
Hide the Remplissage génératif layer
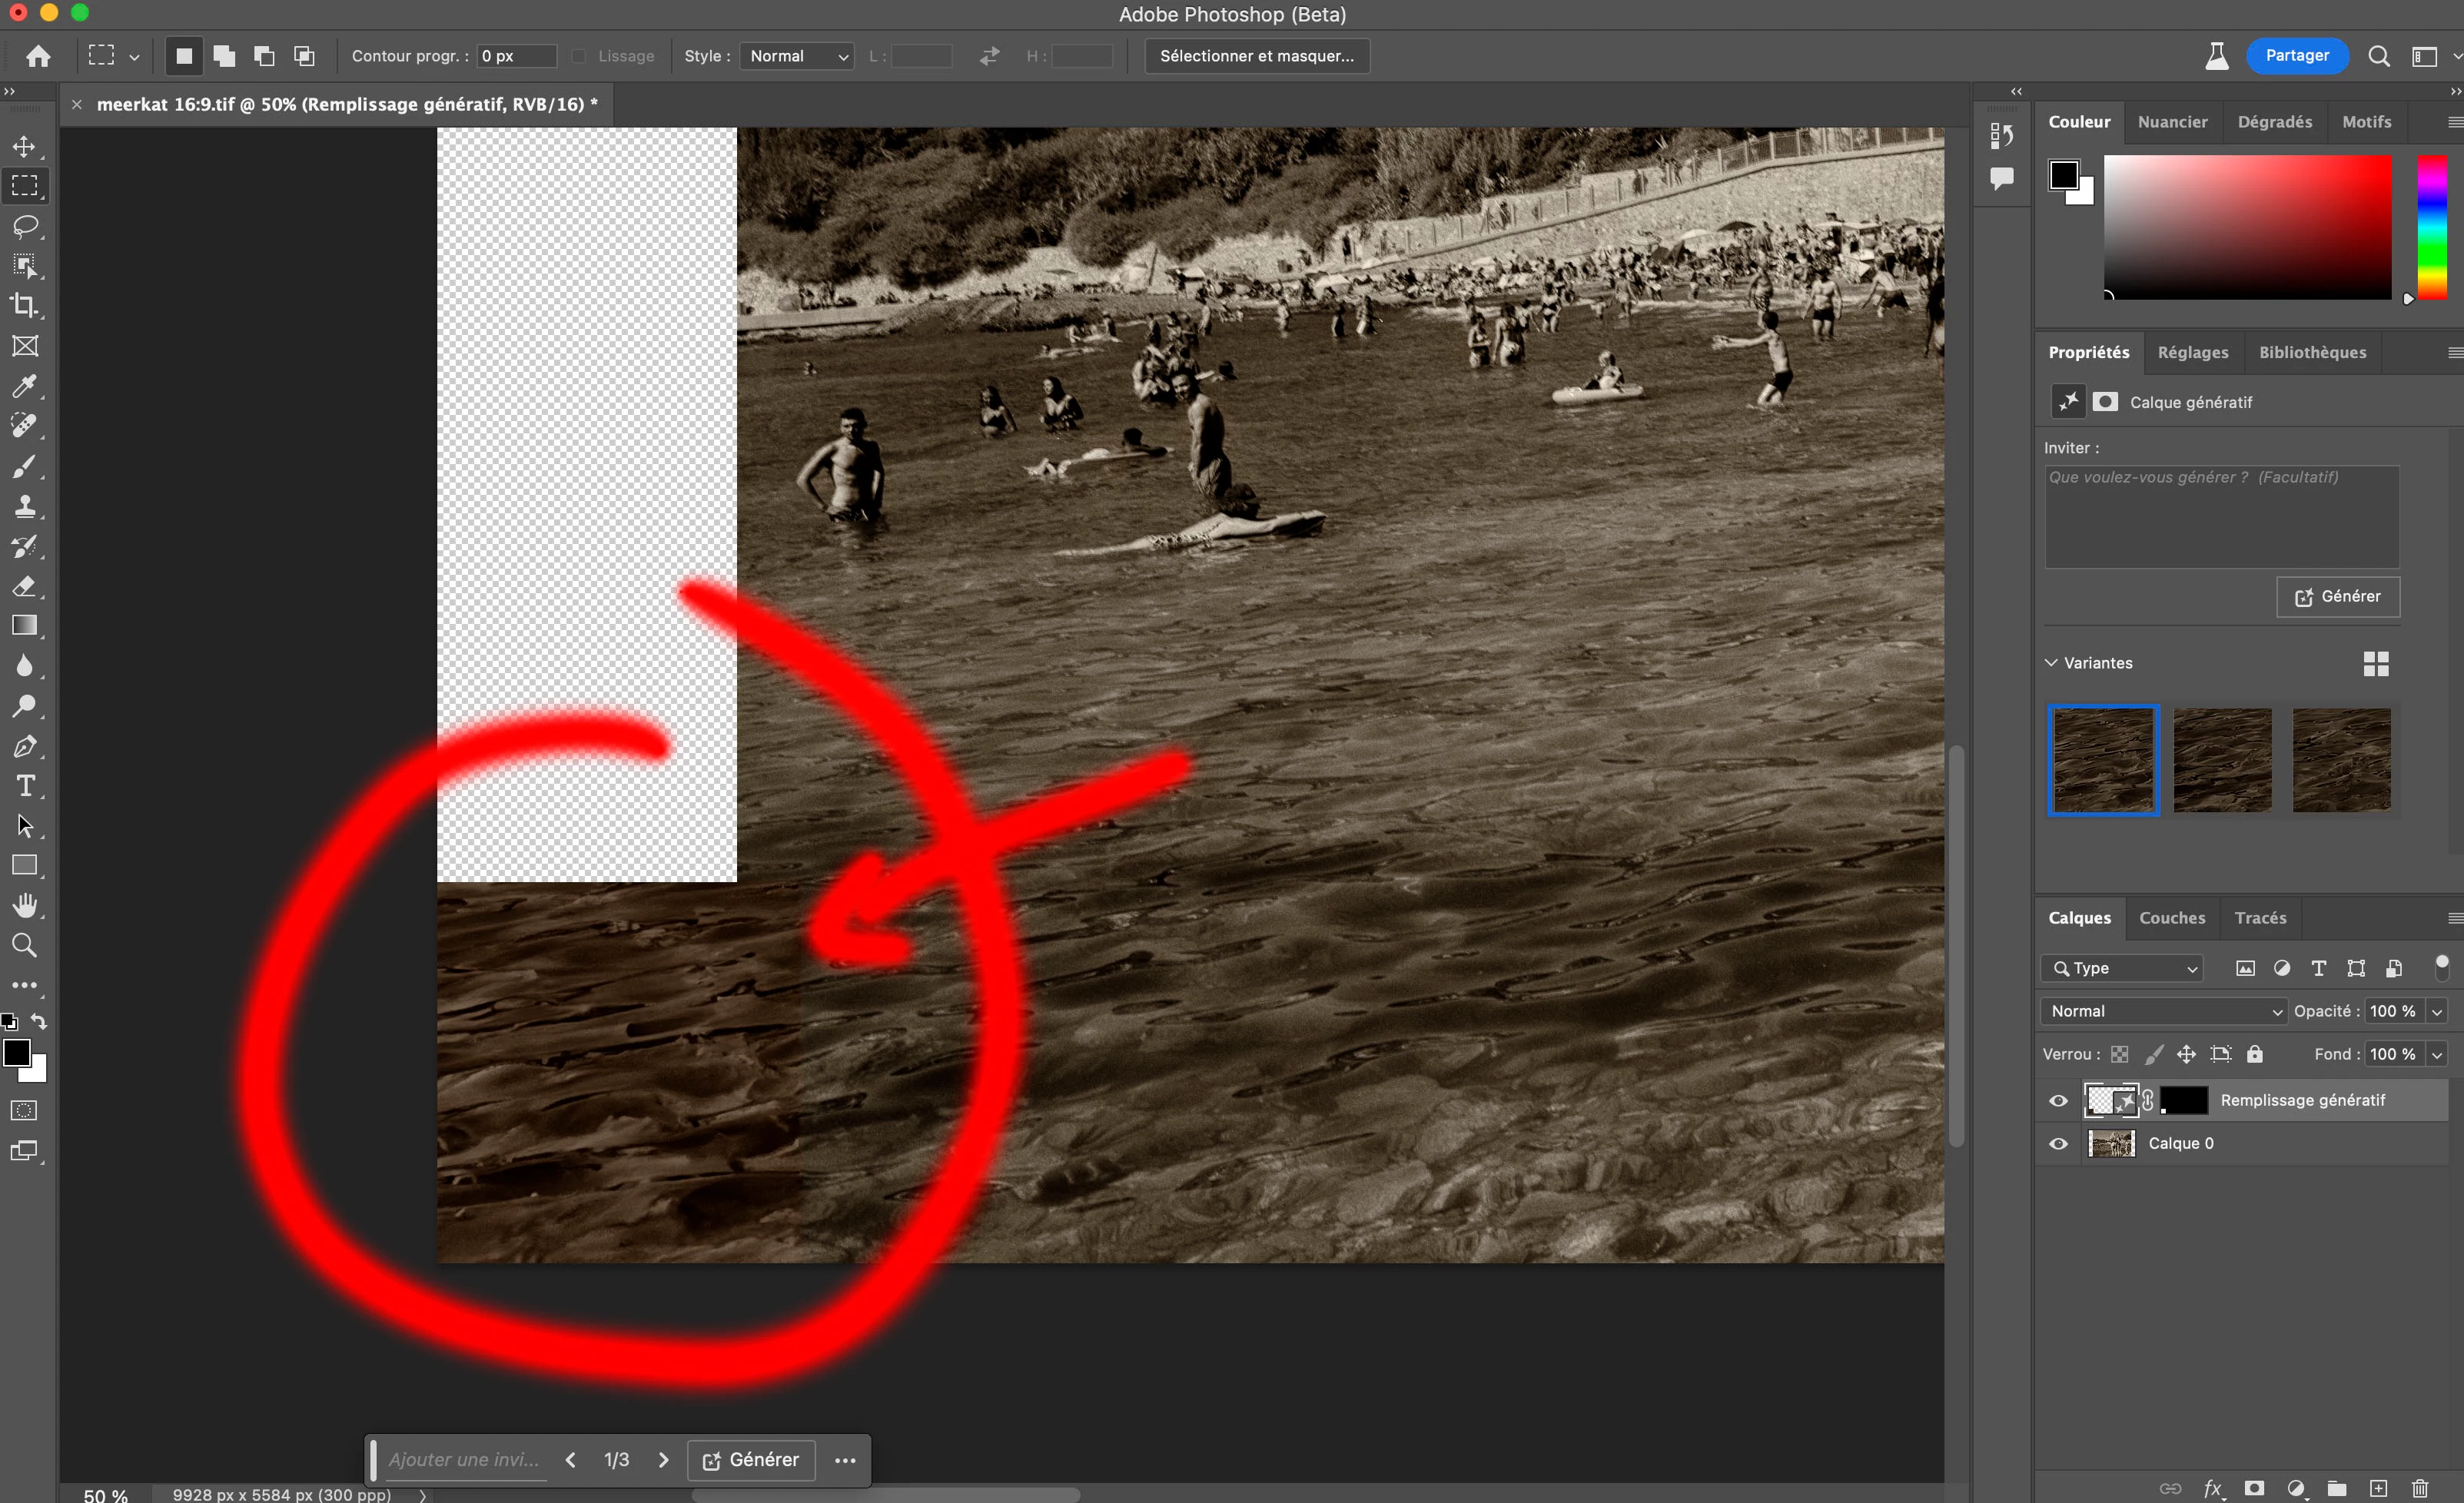click(x=2058, y=1100)
